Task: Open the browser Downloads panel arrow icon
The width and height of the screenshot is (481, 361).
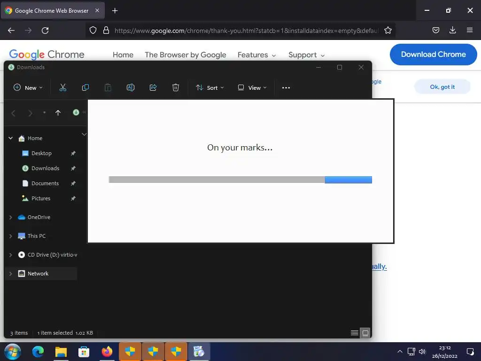Action: tap(452, 30)
